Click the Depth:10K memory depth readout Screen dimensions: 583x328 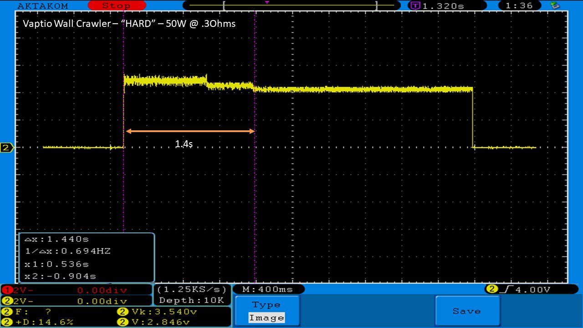[192, 300]
